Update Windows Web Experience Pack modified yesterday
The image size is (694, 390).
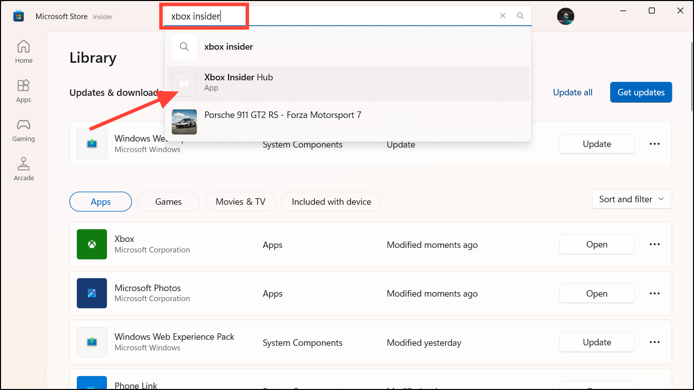point(597,342)
